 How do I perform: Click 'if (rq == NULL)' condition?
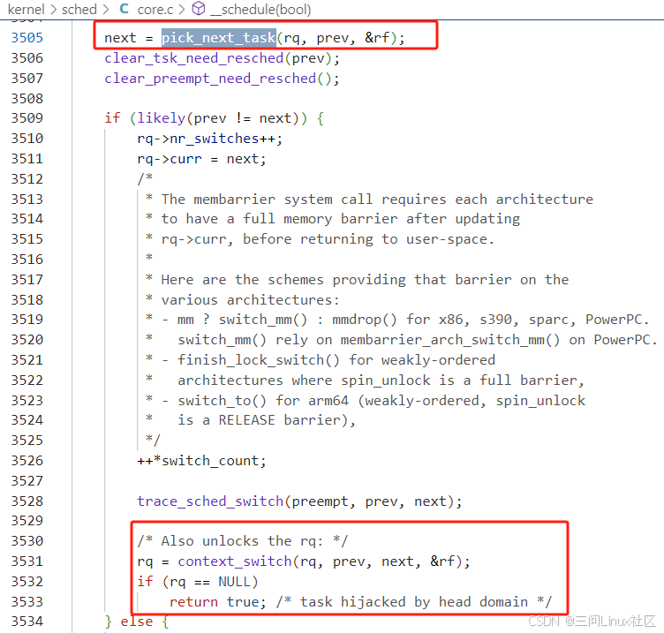click(197, 582)
